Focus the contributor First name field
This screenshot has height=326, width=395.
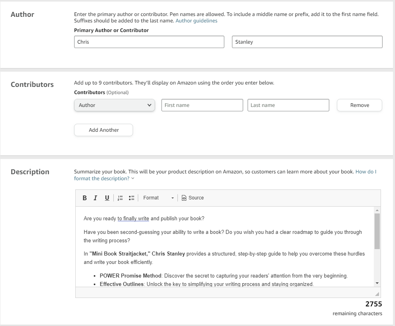tap(202, 105)
